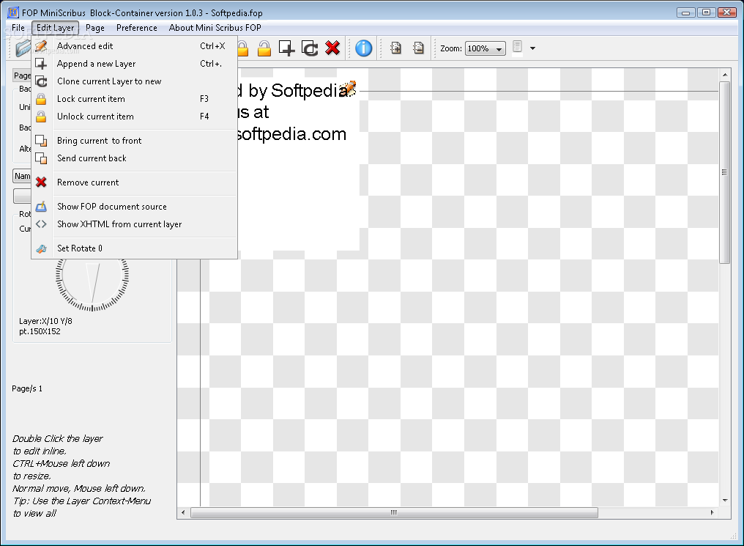Open About Mini Scribus FOP menu
This screenshot has height=546, width=744.
[x=215, y=28]
